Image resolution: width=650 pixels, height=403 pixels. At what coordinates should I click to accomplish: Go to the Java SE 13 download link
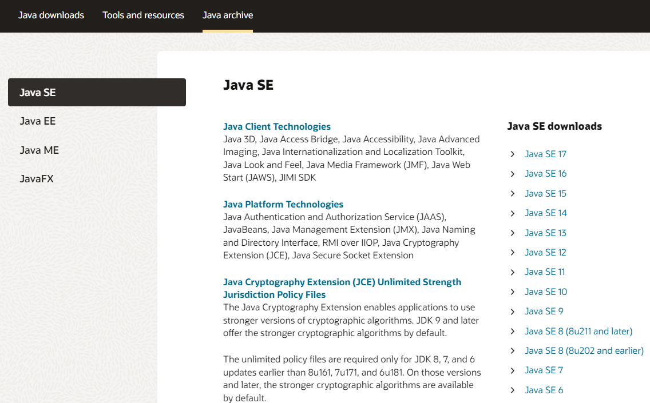point(545,233)
